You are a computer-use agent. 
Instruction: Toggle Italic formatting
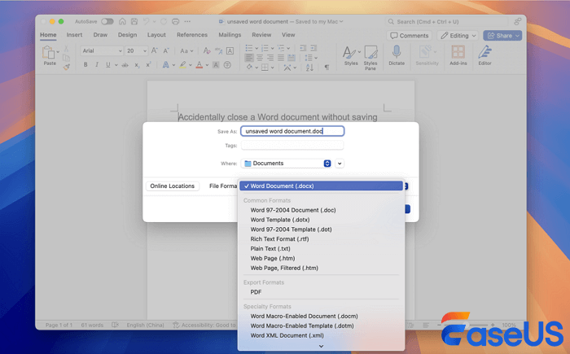coord(97,64)
